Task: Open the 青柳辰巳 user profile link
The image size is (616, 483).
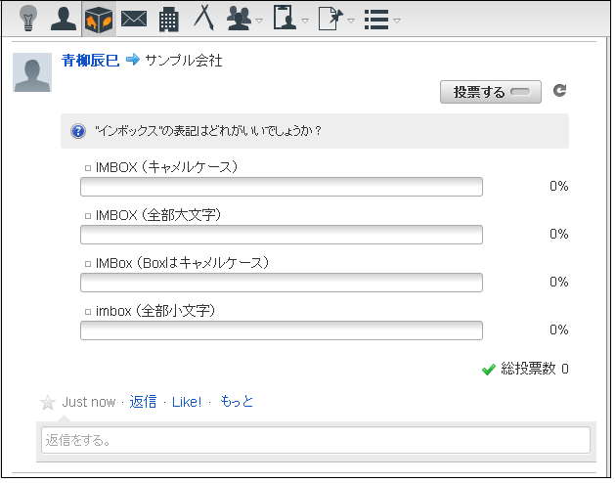Action: coord(90,61)
